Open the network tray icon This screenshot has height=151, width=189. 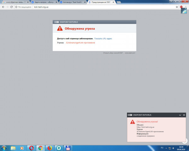click(x=170, y=148)
